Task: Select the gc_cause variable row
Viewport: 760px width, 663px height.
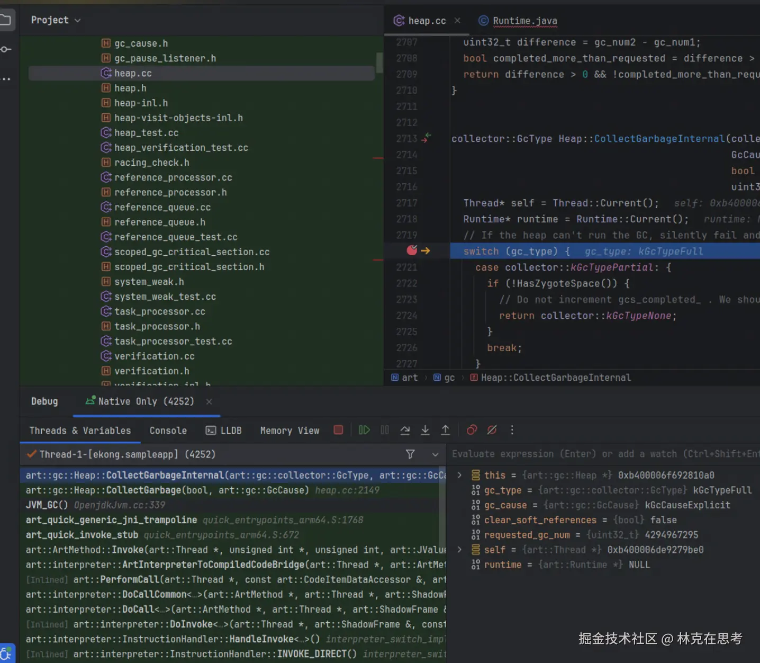Action: 604,505
